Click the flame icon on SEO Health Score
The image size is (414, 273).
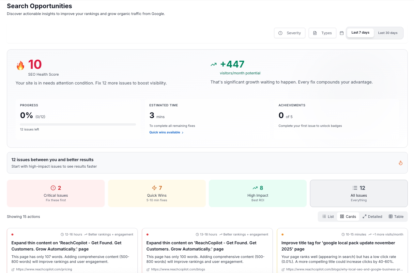point(20,65)
